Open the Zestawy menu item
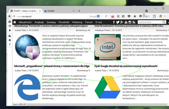 coord(51,22)
